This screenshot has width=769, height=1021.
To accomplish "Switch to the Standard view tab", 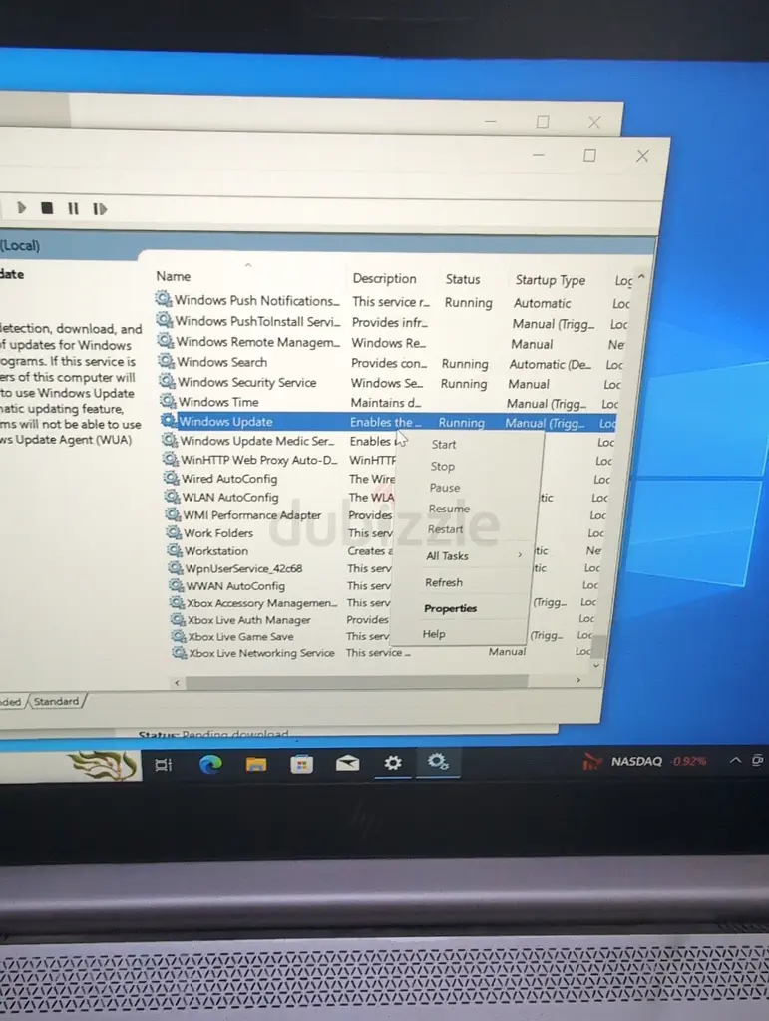I will click(x=56, y=701).
